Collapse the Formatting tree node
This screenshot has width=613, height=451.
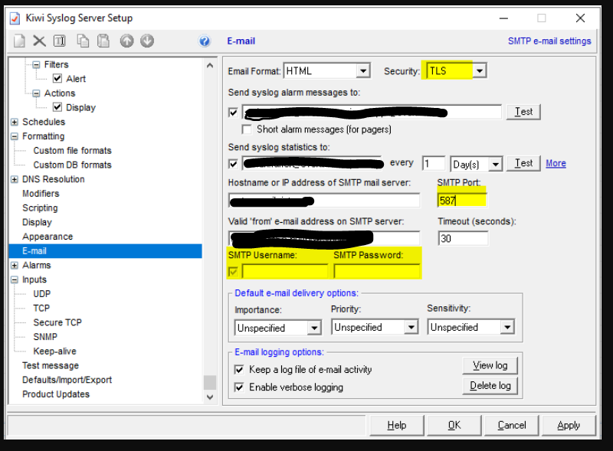pyautogui.click(x=15, y=136)
